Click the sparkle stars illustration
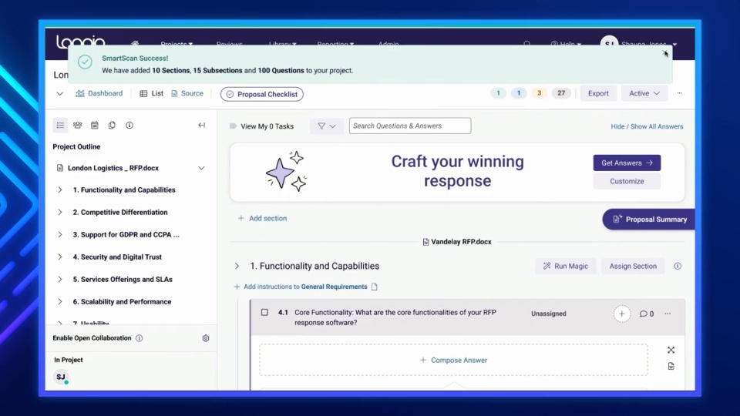The height and width of the screenshot is (416, 740). (x=287, y=171)
